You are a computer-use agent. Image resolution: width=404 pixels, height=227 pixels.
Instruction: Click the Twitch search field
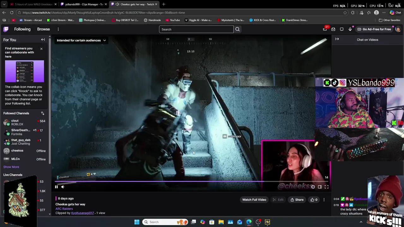[x=196, y=29]
